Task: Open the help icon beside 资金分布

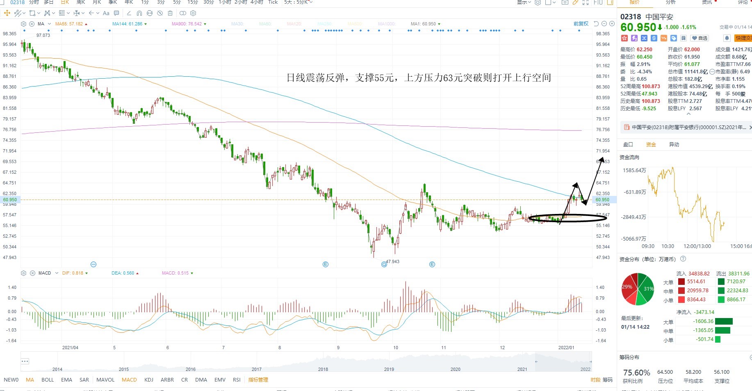Action: pos(683,259)
